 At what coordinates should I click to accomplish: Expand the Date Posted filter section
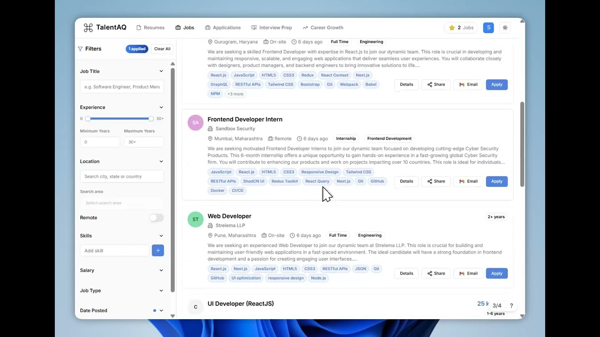coord(161,310)
